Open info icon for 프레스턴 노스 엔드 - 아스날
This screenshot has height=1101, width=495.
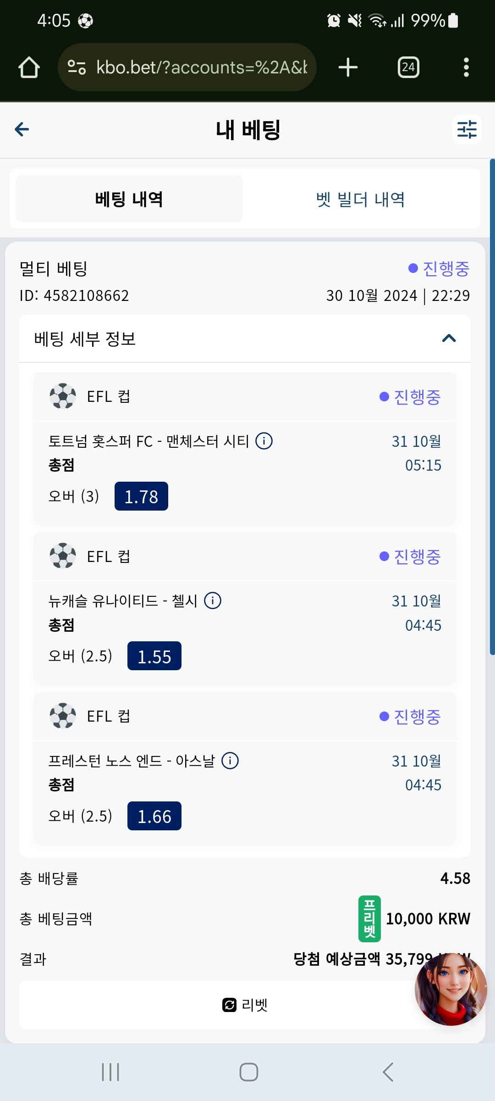(x=230, y=761)
